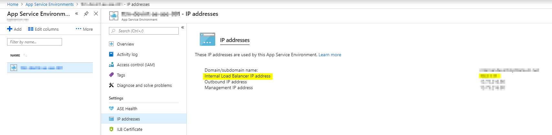Open Access control (IAM)

pos(136,65)
